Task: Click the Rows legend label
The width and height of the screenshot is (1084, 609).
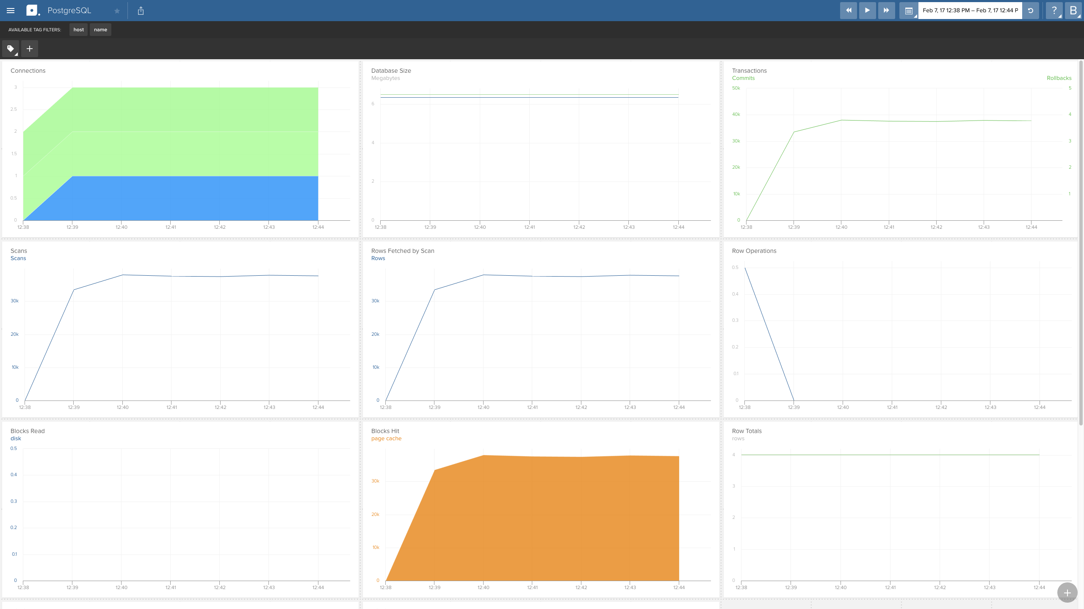Action: click(378, 258)
